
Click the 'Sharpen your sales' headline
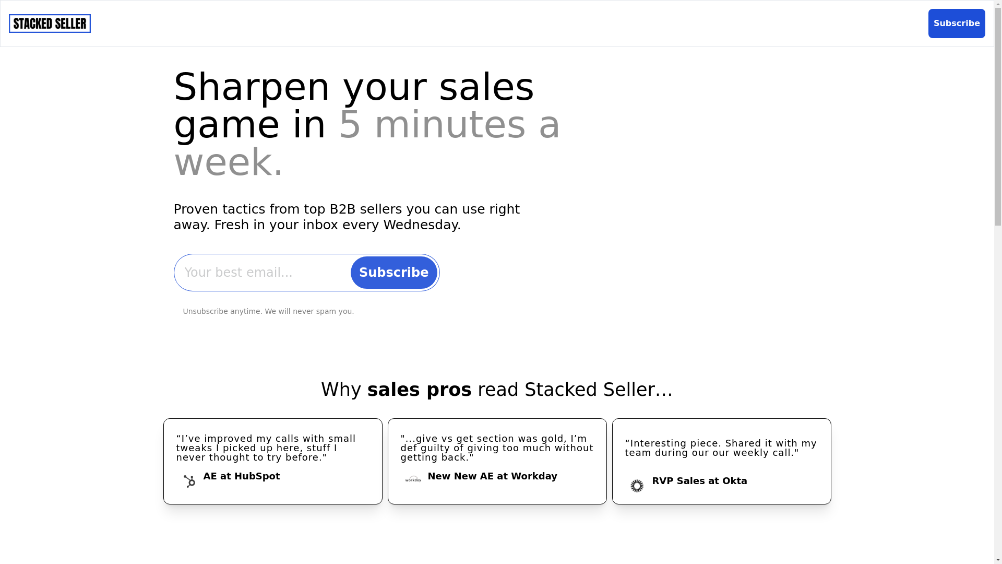click(x=353, y=87)
